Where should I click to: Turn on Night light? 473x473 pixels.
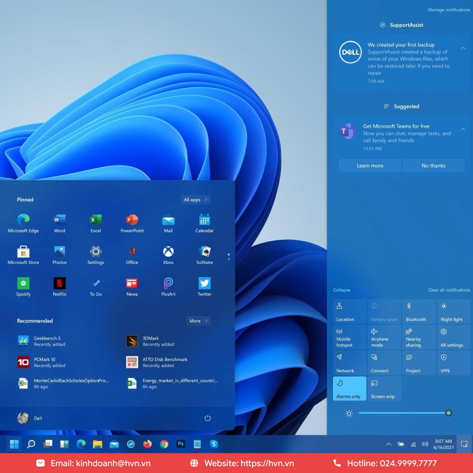(x=454, y=312)
